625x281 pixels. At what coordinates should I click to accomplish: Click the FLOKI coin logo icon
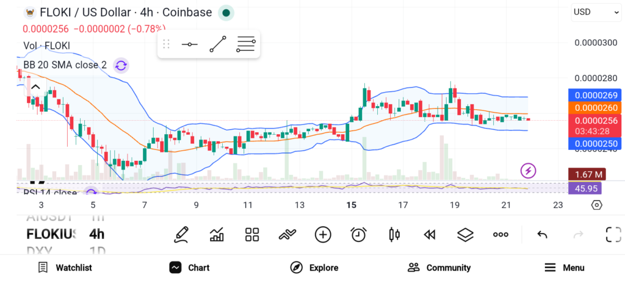point(30,13)
